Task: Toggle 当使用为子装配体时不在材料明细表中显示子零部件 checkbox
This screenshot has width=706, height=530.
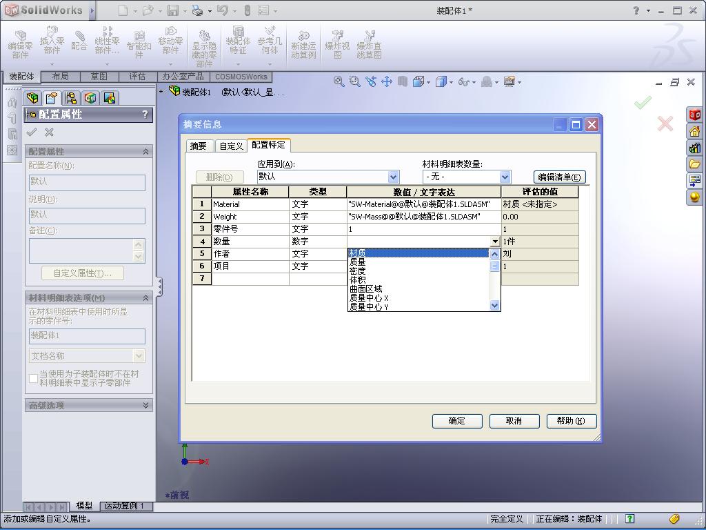Action: tap(33, 379)
